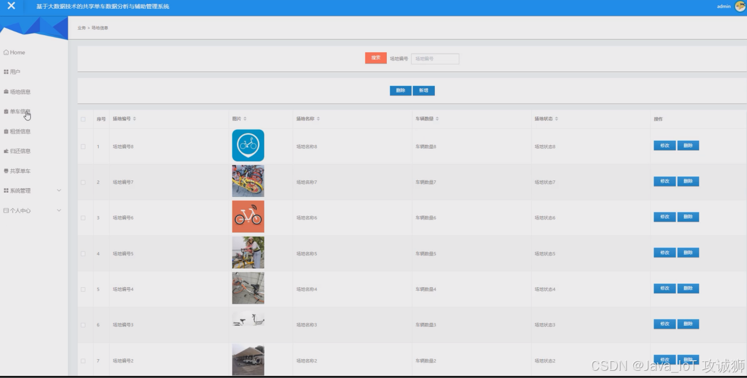Viewport: 747px width, 378px height.
Task: Click the 归还信息 sidebar icon
Action: tap(6, 151)
